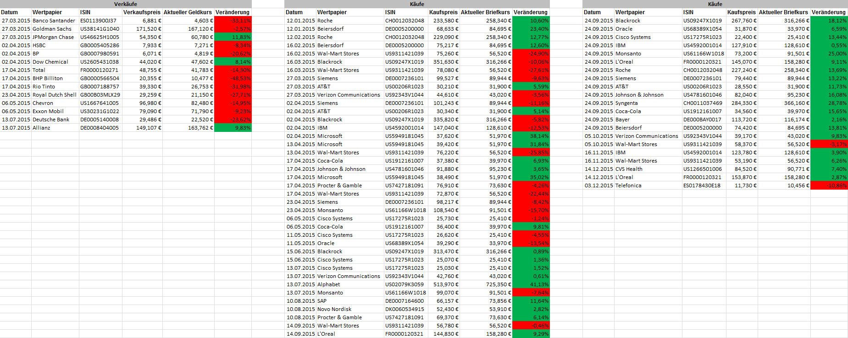Click the 'Alphabet' cell
848x338 pixels.
click(x=350, y=284)
